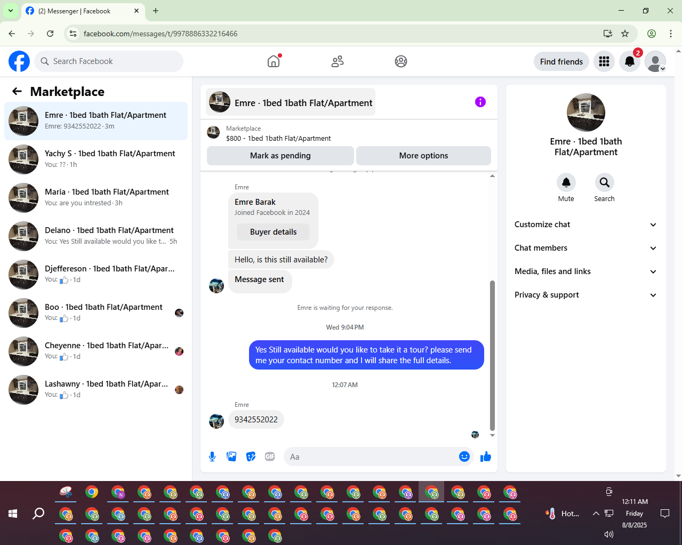This screenshot has width=682, height=545.
Task: Go back with browser back arrow
Action: pos(12,34)
